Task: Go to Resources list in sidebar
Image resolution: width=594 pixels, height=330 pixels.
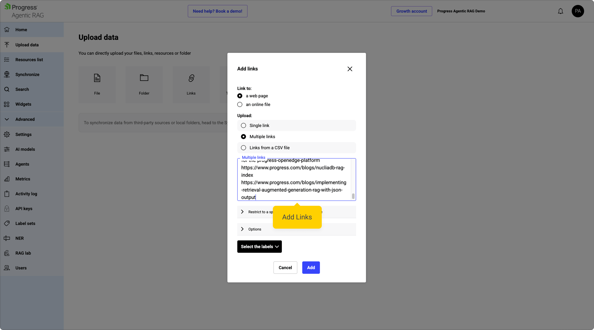Action: click(x=29, y=60)
